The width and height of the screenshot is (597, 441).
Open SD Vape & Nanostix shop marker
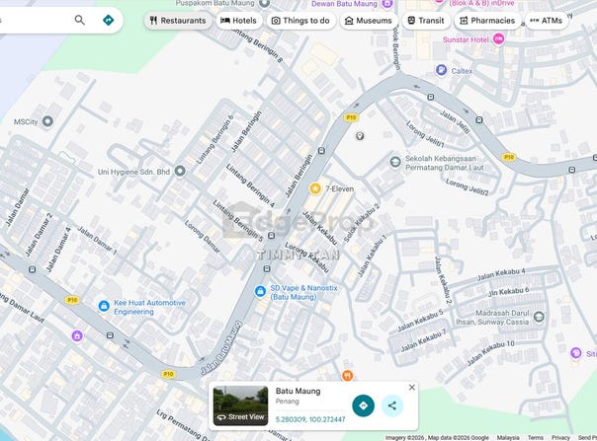[x=260, y=292]
